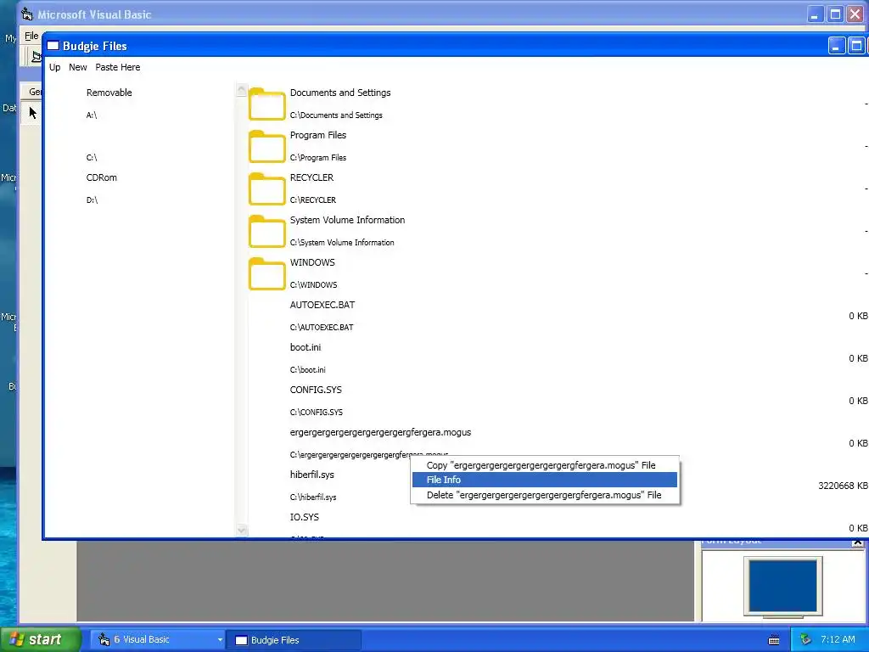Select the A:\ removable drive
The height and width of the screenshot is (652, 869).
point(92,115)
